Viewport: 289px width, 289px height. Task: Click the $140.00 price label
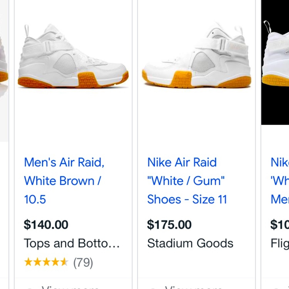click(x=46, y=225)
